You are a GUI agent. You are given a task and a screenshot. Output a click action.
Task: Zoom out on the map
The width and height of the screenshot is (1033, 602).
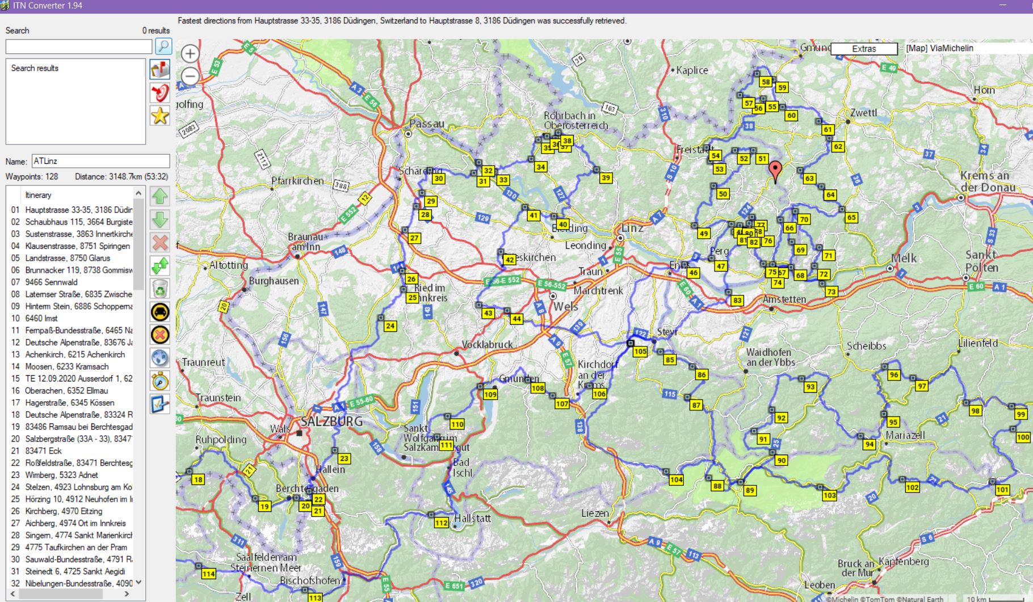(190, 76)
